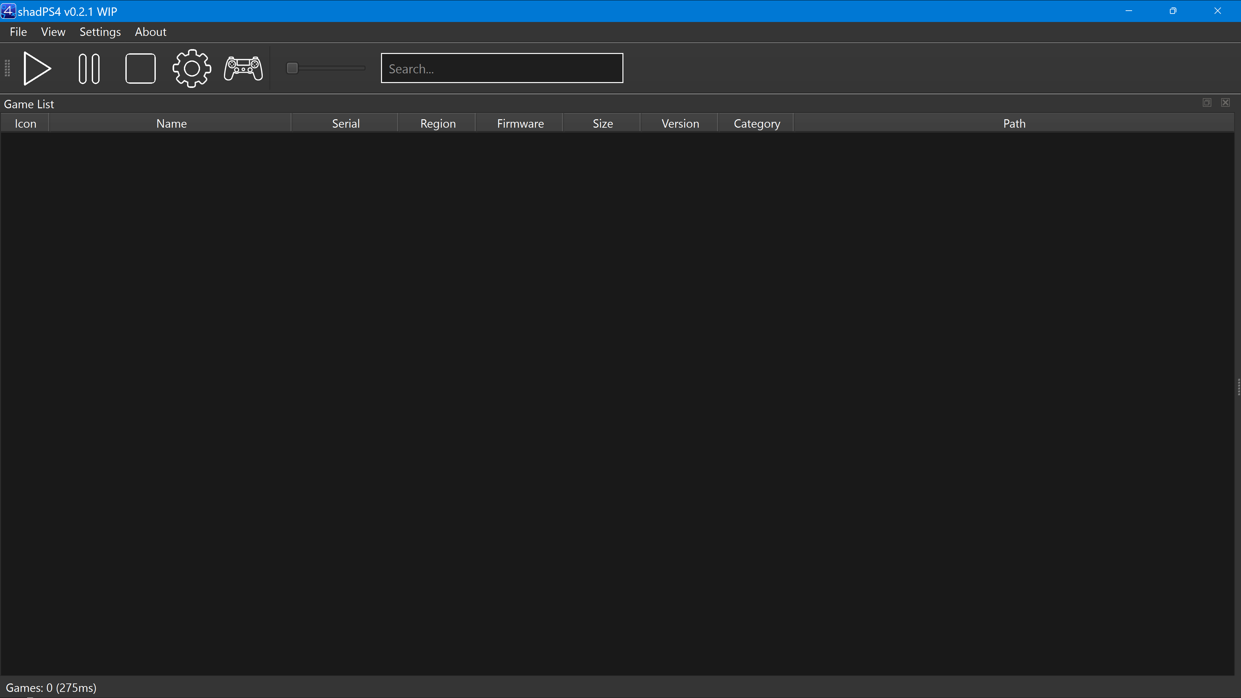This screenshot has height=698, width=1241.
Task: Sort game list by Size column
Action: coord(602,123)
